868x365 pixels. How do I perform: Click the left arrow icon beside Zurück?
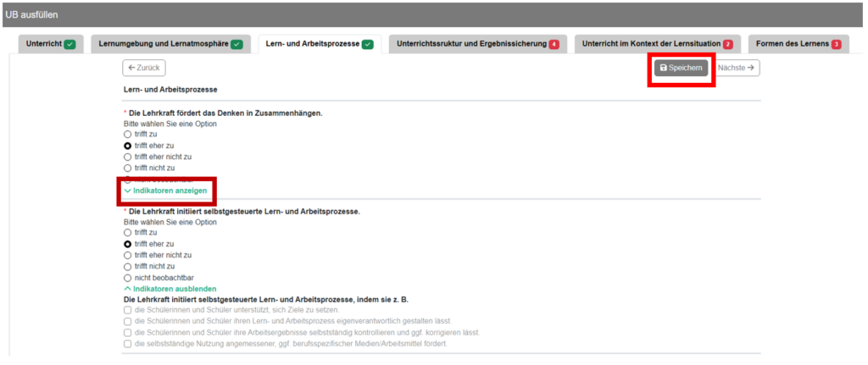click(x=132, y=68)
